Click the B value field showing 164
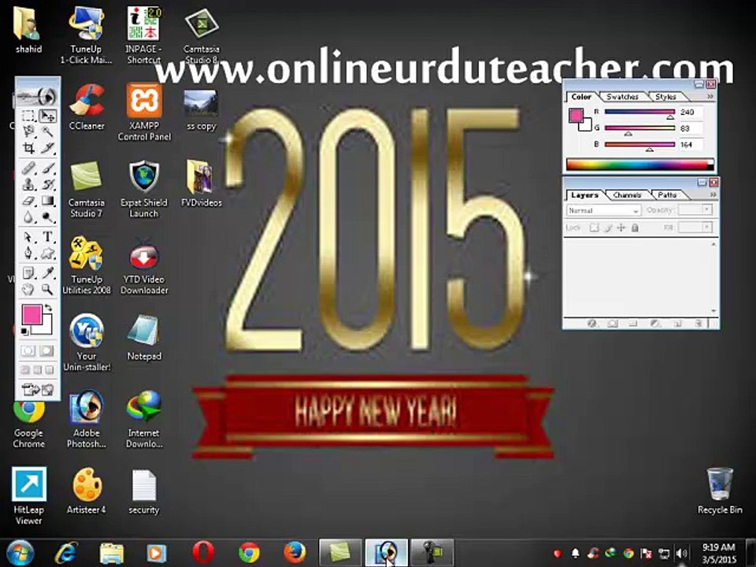756x567 pixels. [x=691, y=145]
